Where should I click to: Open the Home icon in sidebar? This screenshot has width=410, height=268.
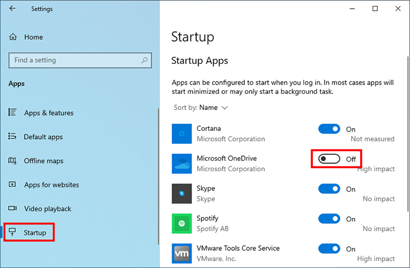click(13, 37)
